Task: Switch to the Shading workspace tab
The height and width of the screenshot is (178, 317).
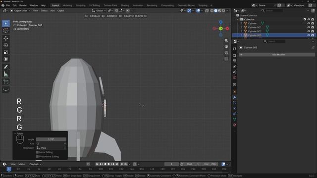Action: pos(125,5)
